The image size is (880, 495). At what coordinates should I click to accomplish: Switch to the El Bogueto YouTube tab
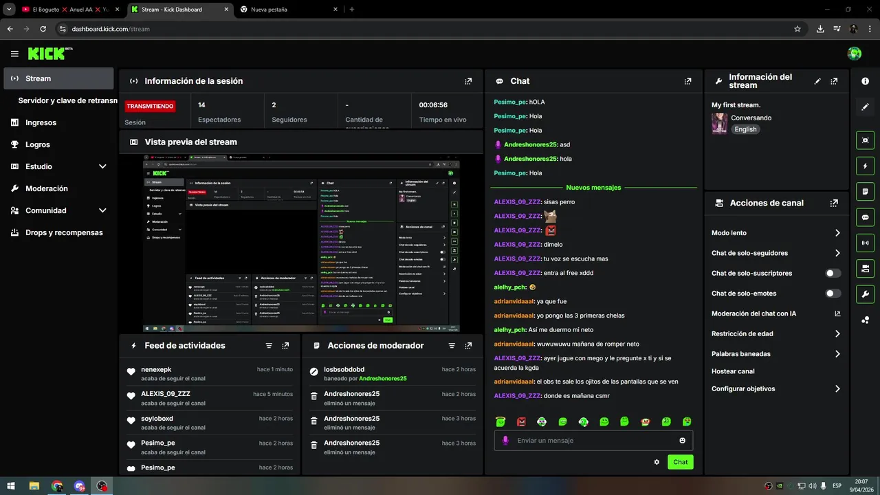(x=69, y=10)
